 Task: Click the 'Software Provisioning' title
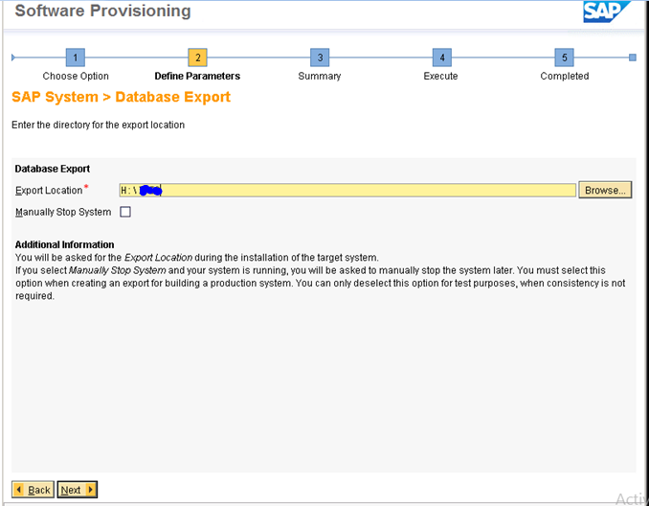click(103, 11)
